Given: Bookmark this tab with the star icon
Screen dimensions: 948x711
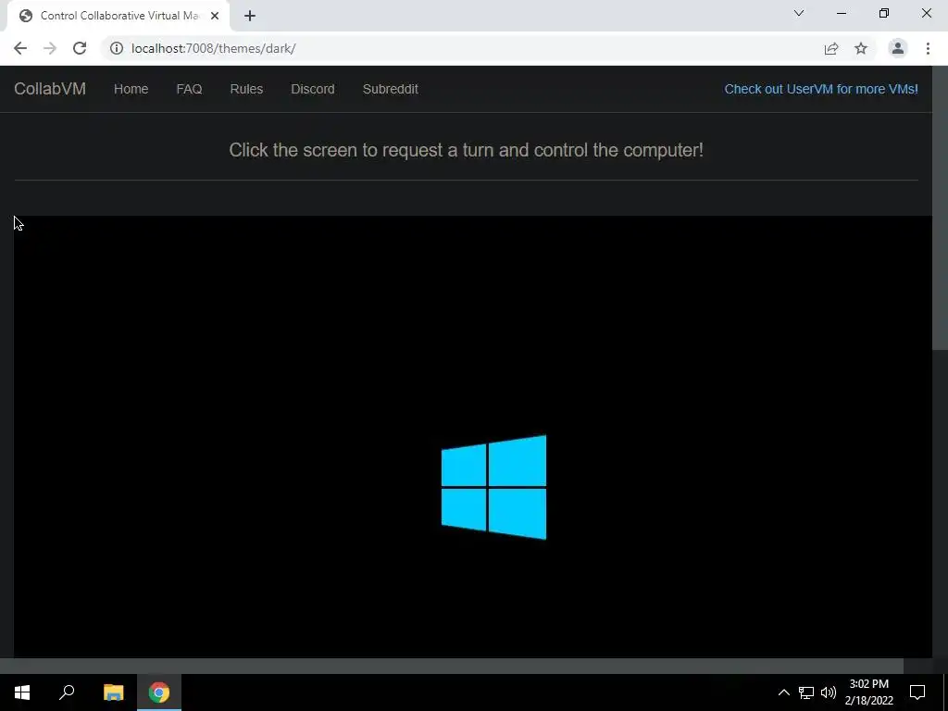Looking at the screenshot, I should tap(861, 48).
